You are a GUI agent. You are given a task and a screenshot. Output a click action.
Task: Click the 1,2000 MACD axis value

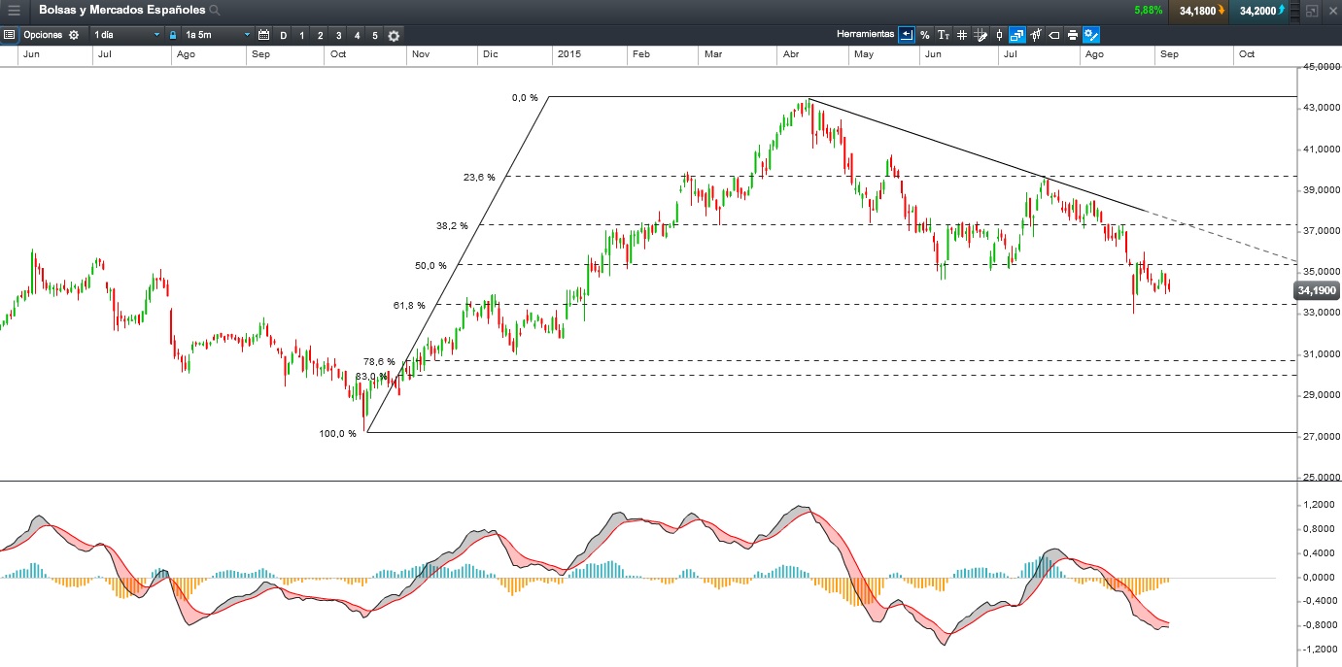tap(1321, 505)
